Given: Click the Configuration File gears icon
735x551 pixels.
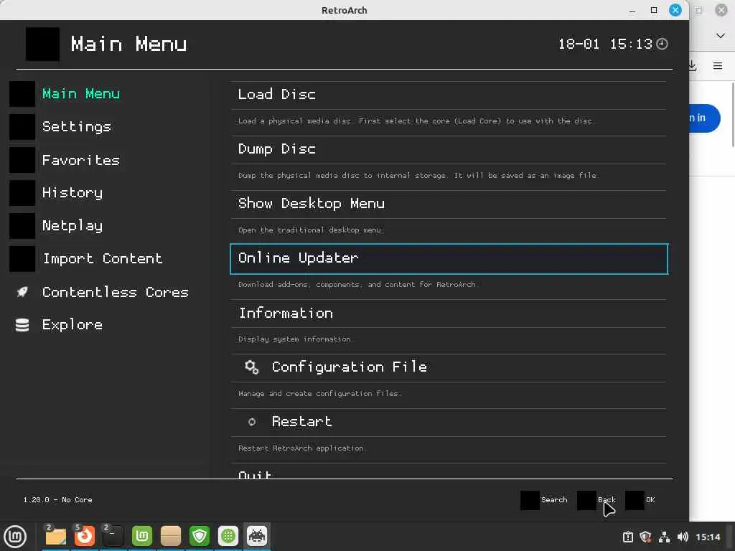Looking at the screenshot, I should pos(252,367).
